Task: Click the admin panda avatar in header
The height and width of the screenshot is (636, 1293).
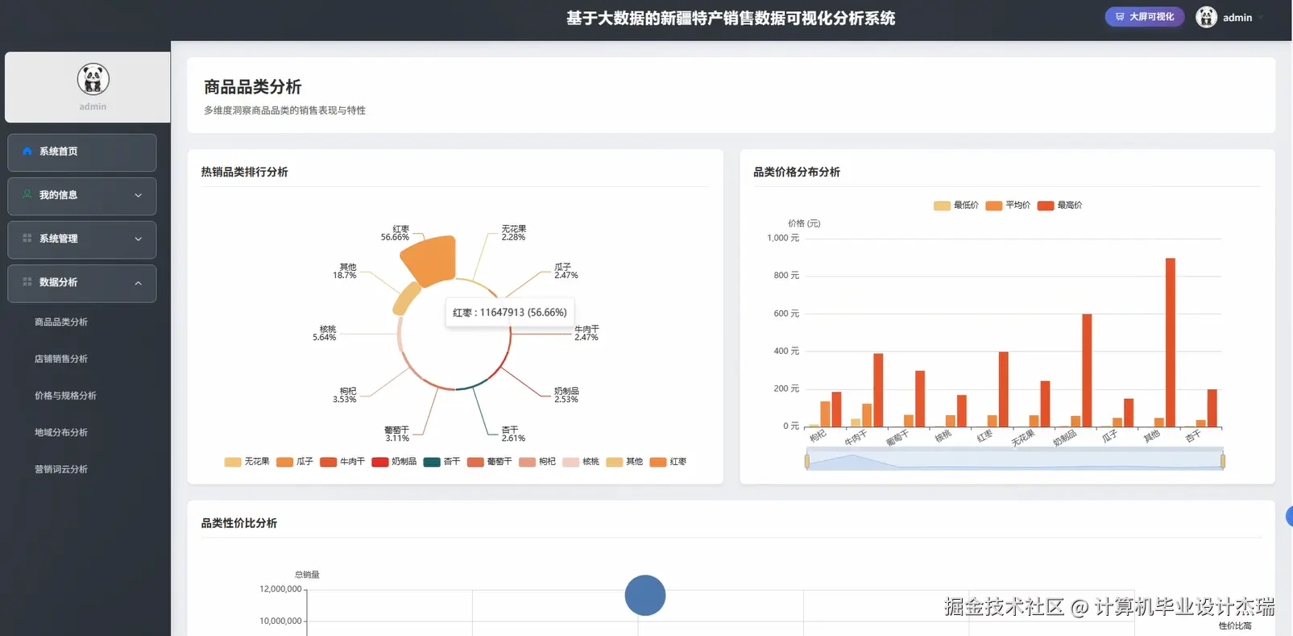Action: tap(1206, 17)
